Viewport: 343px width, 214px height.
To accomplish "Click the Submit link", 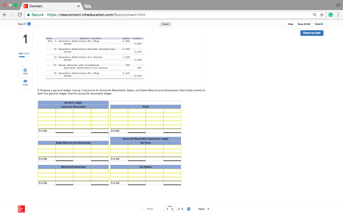I will click(319, 24).
